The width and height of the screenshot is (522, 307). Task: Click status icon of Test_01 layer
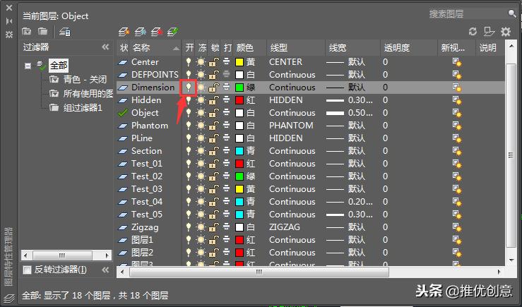tap(123, 164)
